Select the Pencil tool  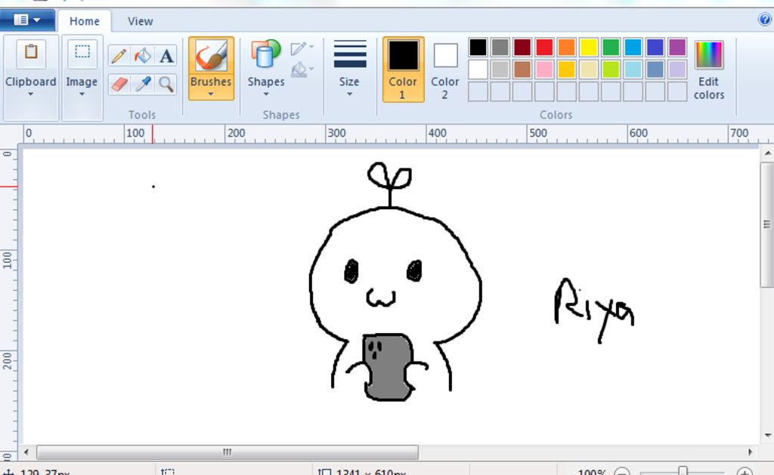pyautogui.click(x=119, y=56)
